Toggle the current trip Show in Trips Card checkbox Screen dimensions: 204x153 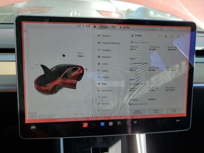(132, 42)
